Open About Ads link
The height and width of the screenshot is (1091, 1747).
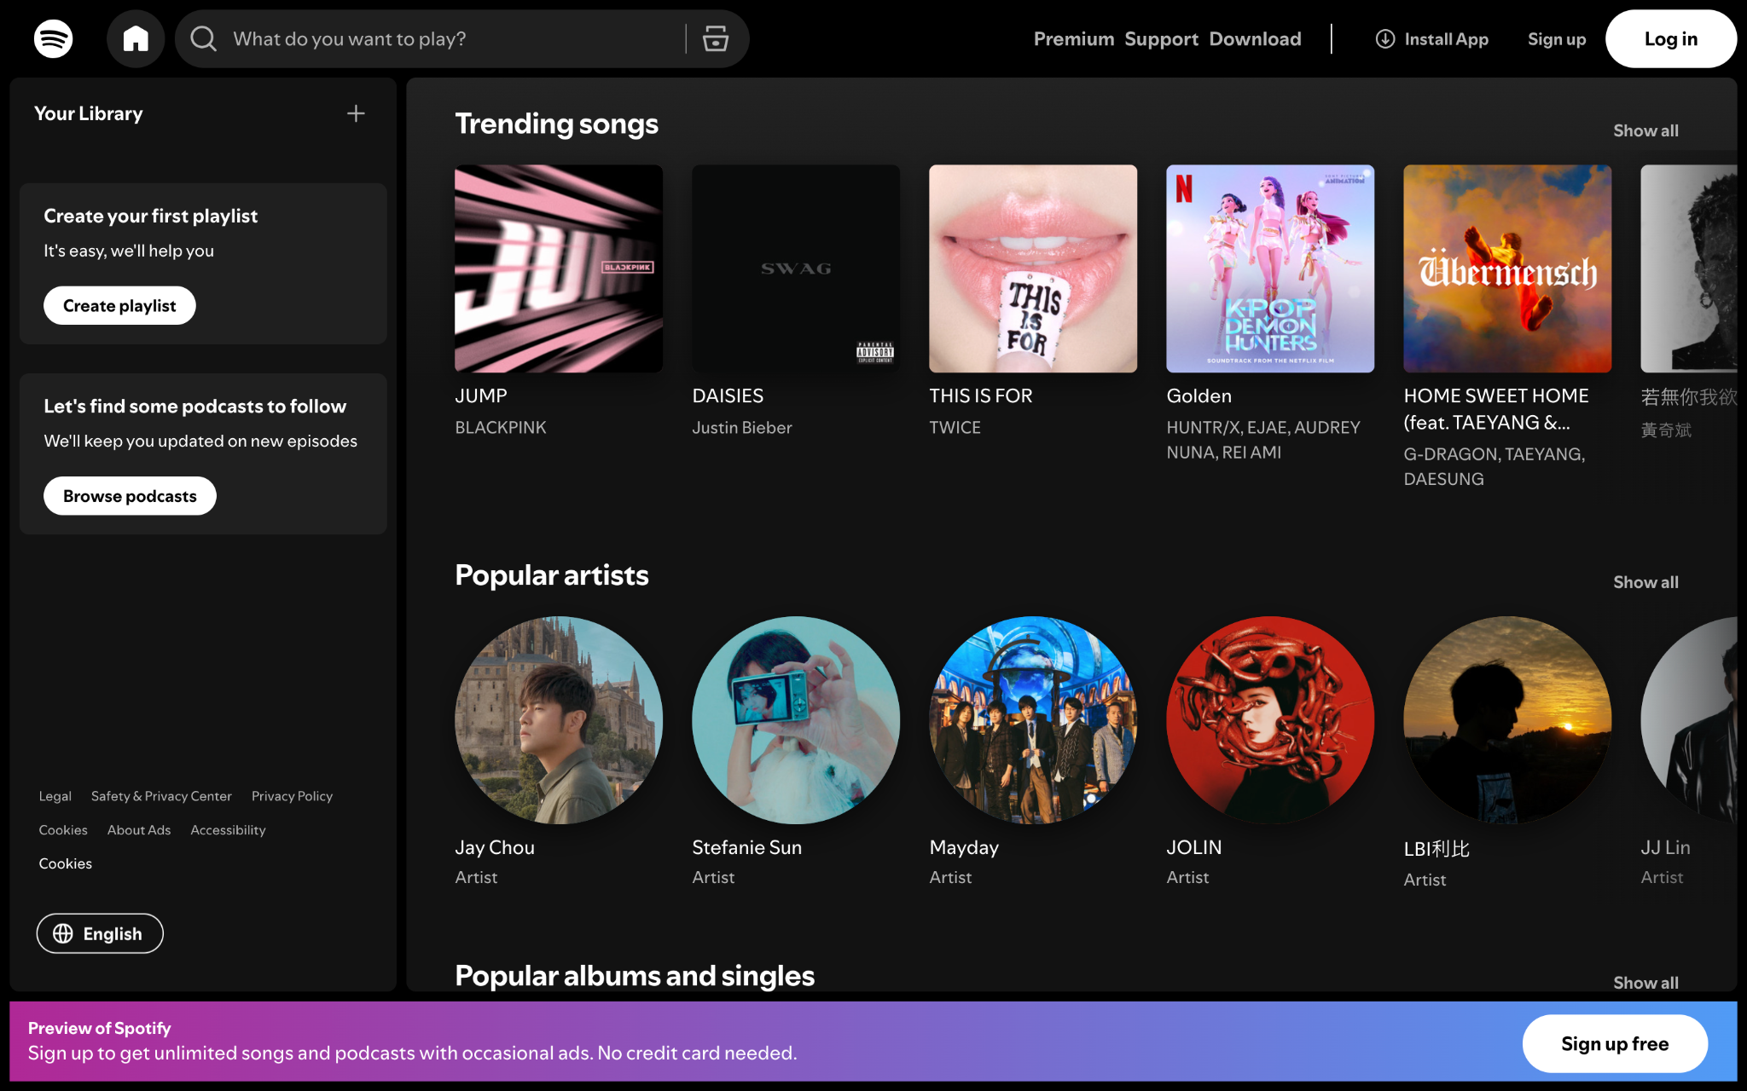click(x=139, y=830)
